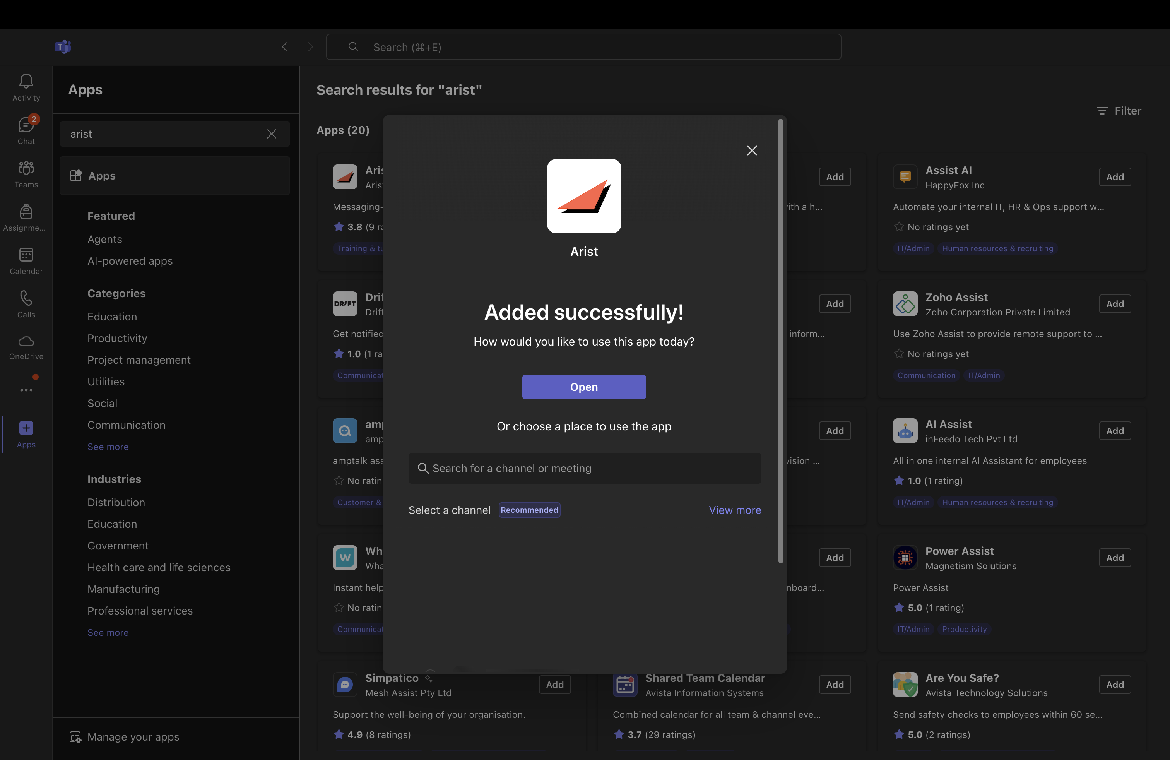This screenshot has width=1170, height=760.
Task: Select Education under Industries
Action: [x=112, y=524]
